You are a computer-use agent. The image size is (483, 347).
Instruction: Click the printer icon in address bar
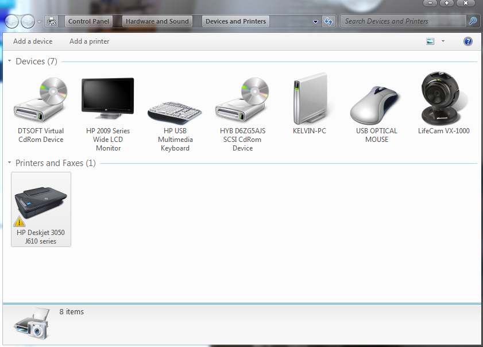(52, 22)
